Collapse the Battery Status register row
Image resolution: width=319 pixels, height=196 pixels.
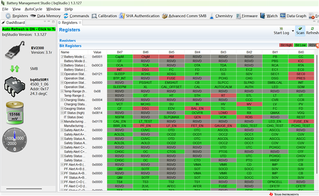pyautogui.click(x=62, y=65)
